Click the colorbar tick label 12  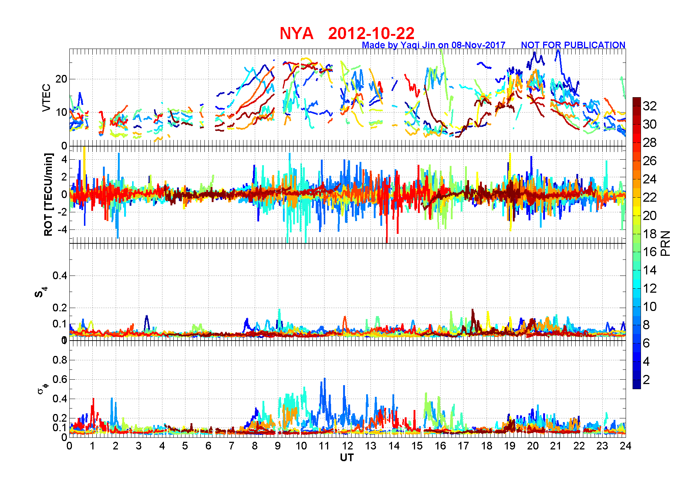[x=650, y=288]
